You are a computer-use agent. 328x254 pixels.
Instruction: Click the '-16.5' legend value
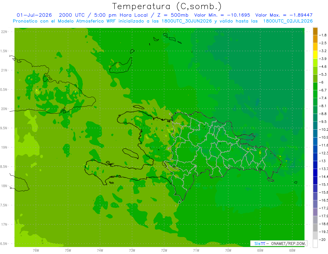324,200
